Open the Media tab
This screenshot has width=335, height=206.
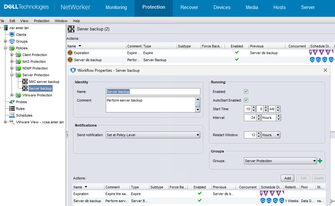(252, 7)
